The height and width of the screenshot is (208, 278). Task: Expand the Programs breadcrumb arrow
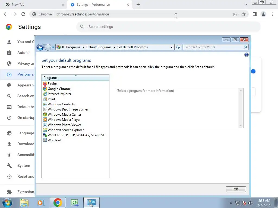(83, 47)
